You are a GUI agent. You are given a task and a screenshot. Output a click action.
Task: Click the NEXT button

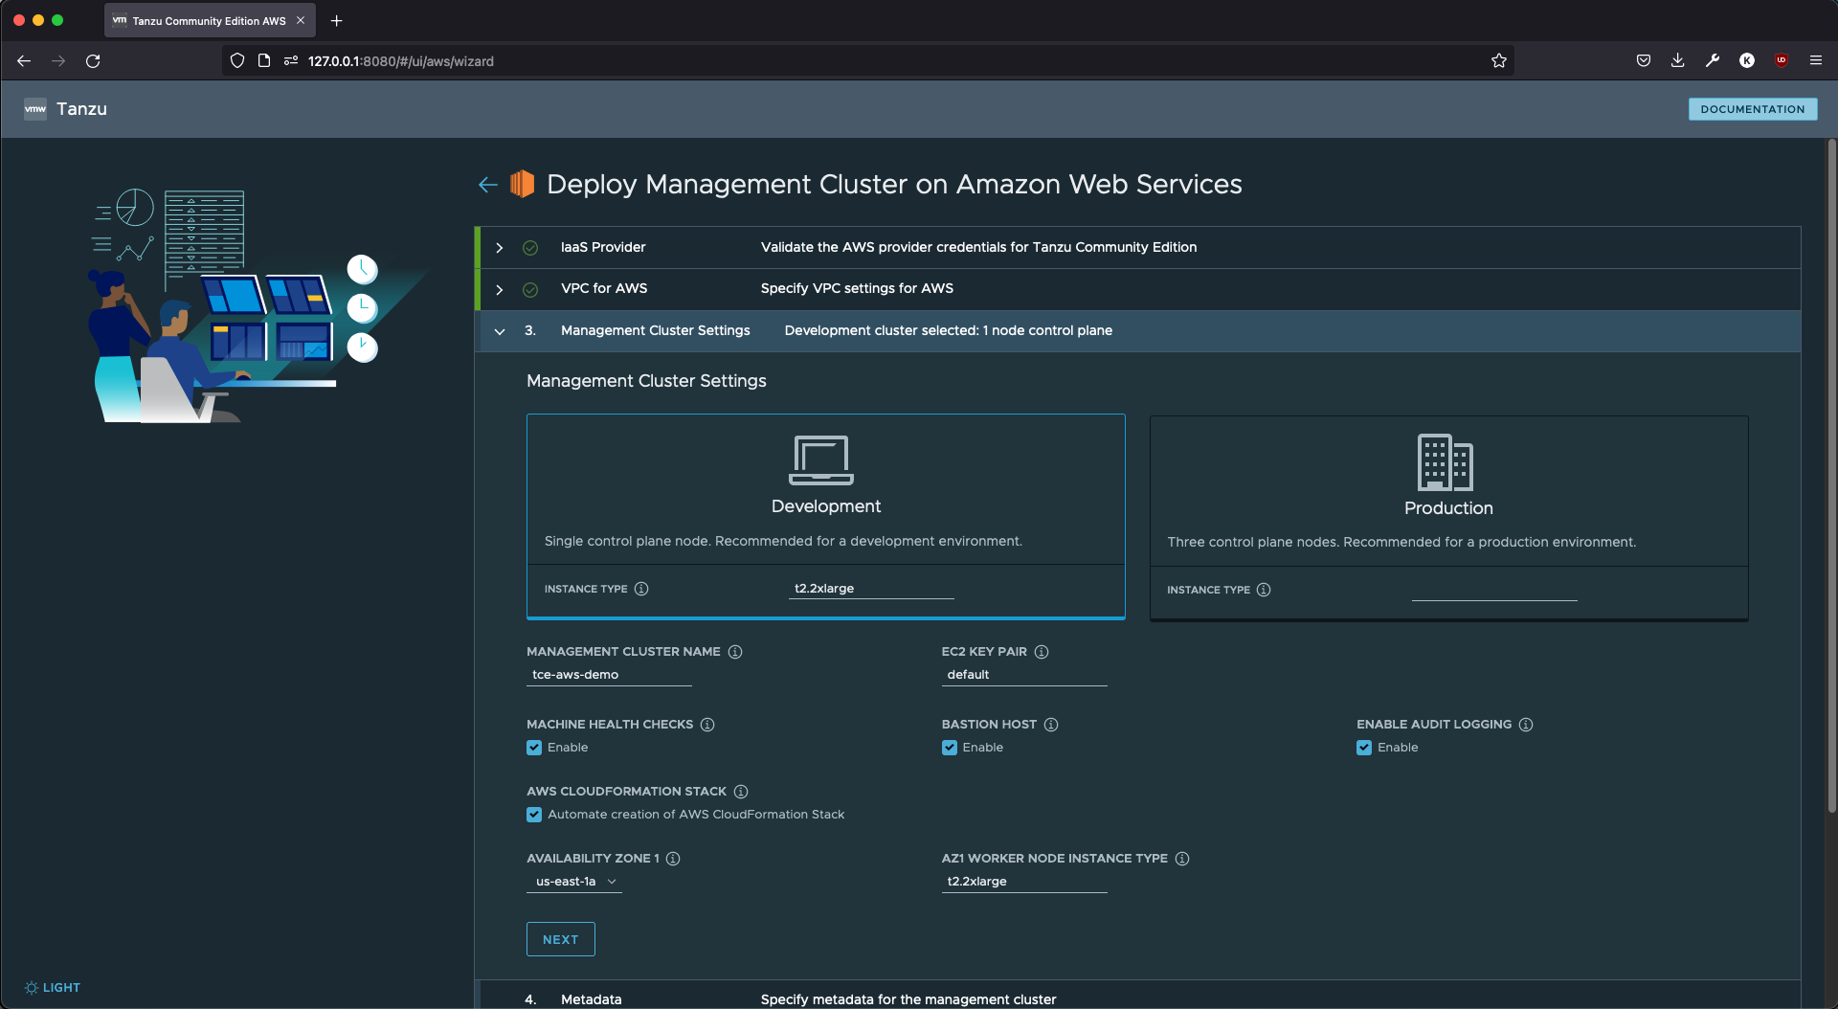[561, 939]
